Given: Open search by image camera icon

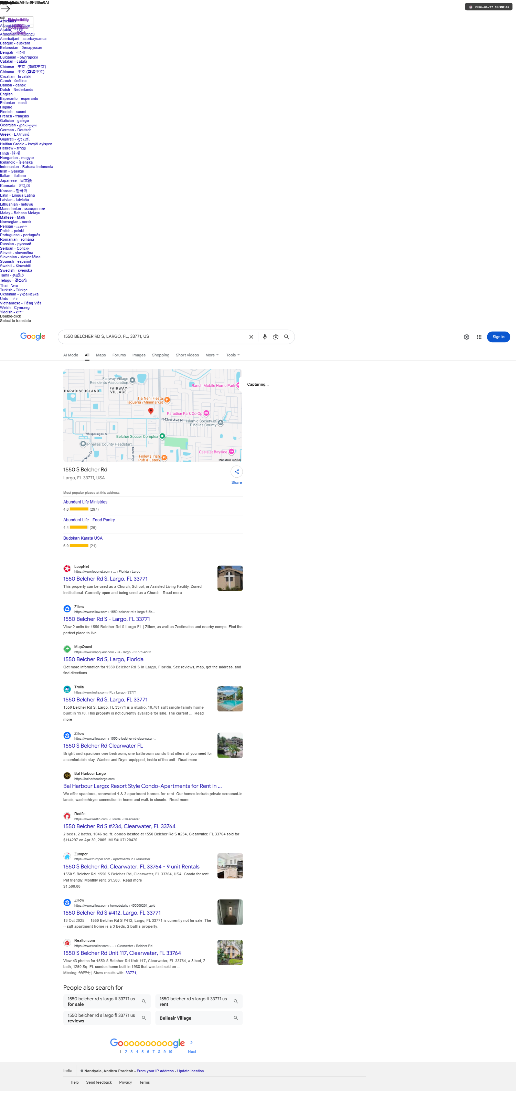Looking at the screenshot, I should [x=276, y=337].
